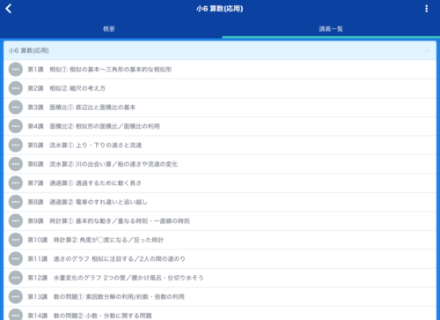Open lecture 第1講 相似① 相似の基本
The image size is (440, 320).
click(x=220, y=70)
